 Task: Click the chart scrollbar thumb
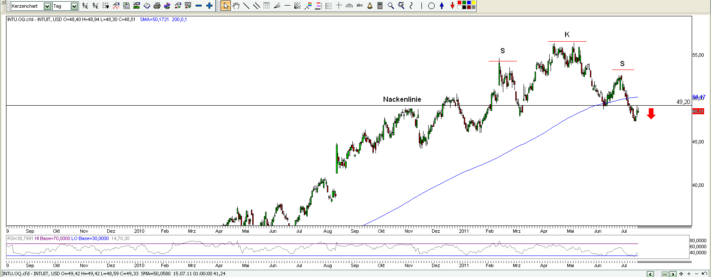point(665,274)
